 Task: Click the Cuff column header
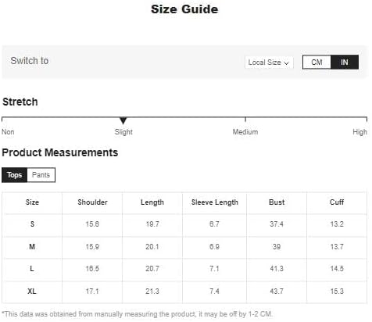pos(337,202)
